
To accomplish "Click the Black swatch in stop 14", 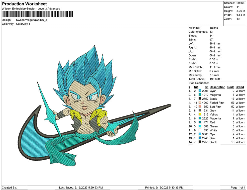I will click(200, 142).
